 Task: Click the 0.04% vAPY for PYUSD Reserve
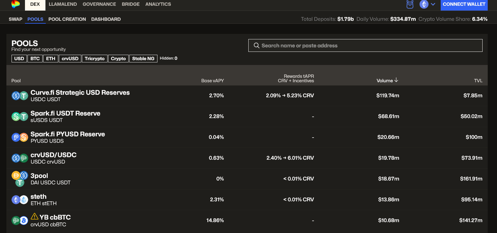(216, 137)
